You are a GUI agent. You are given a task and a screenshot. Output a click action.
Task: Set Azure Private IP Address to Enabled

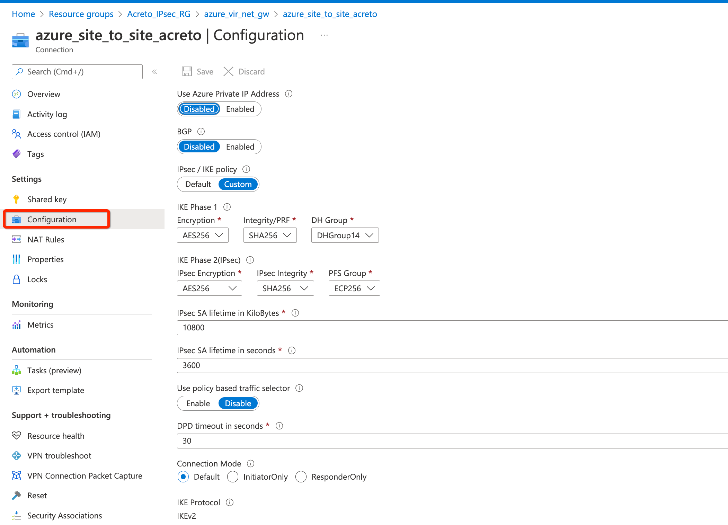click(240, 109)
